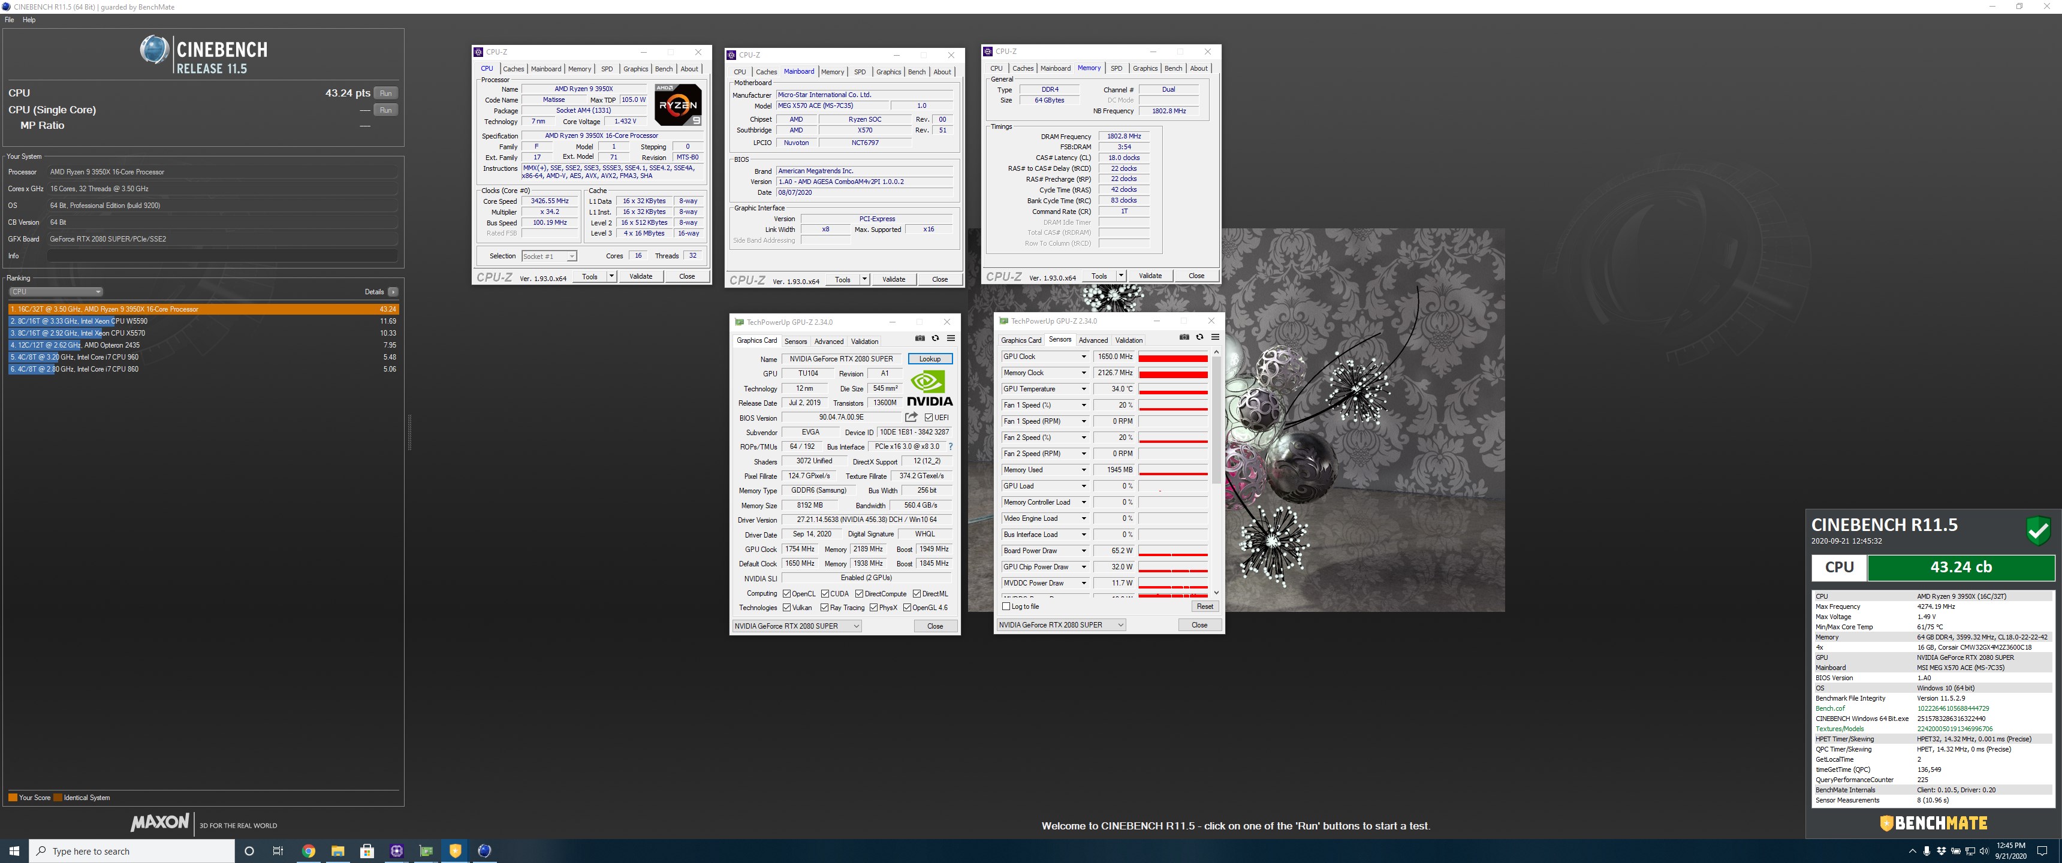Image resolution: width=2062 pixels, height=863 pixels.
Task: Switch to GPU-Z via taskbar icon
Action: click(426, 851)
